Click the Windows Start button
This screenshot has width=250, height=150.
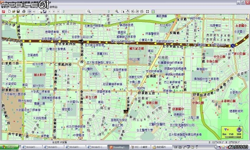coord(9,147)
